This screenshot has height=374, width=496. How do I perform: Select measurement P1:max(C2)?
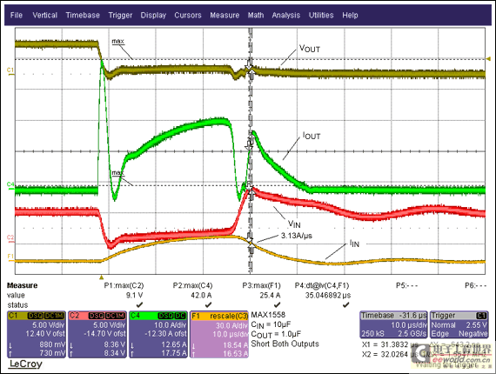click(x=124, y=285)
